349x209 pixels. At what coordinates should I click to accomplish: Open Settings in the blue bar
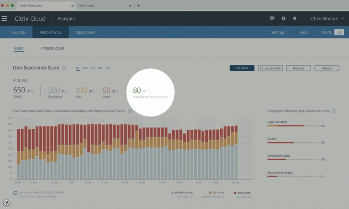pos(278,32)
